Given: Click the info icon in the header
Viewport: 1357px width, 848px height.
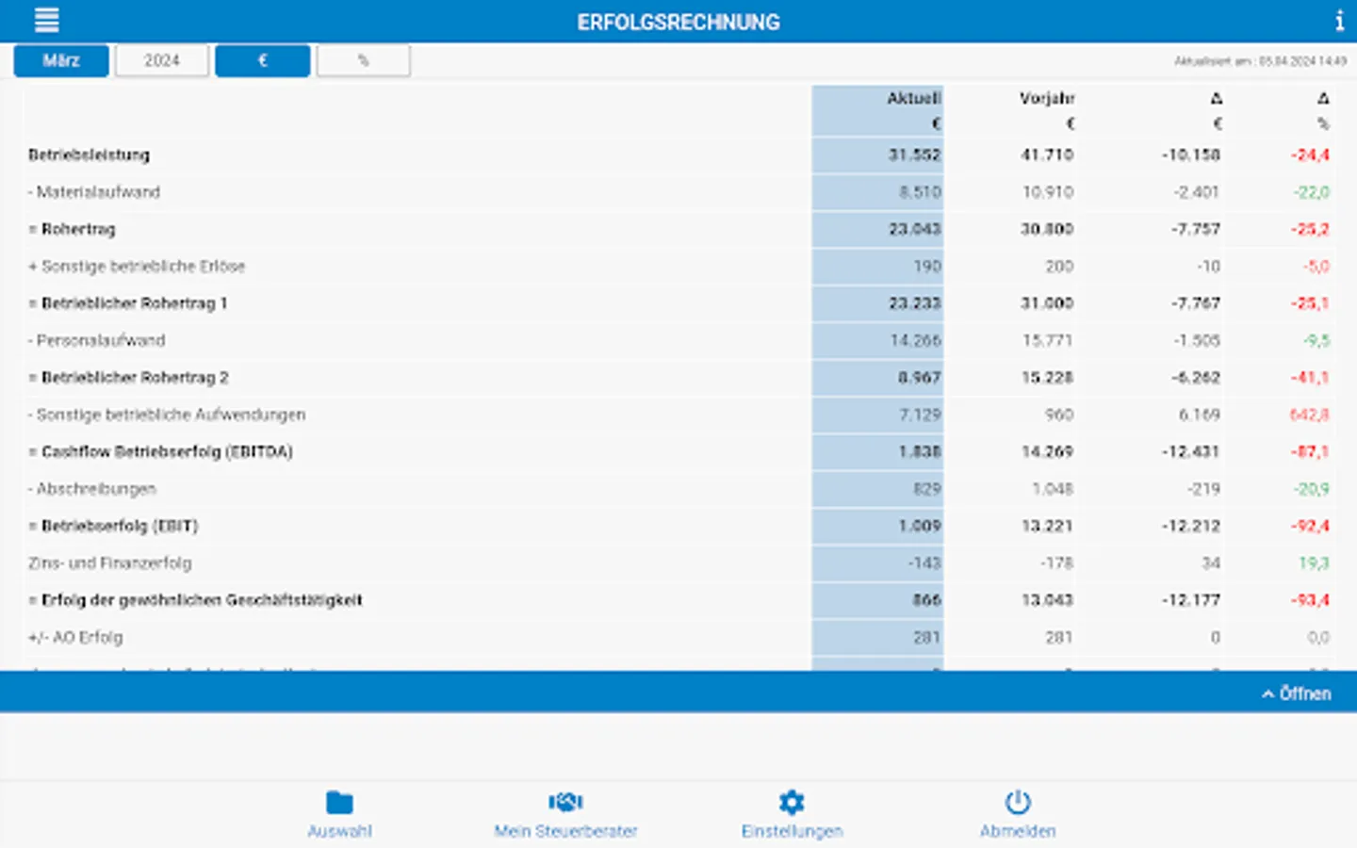Looking at the screenshot, I should pyautogui.click(x=1339, y=21).
